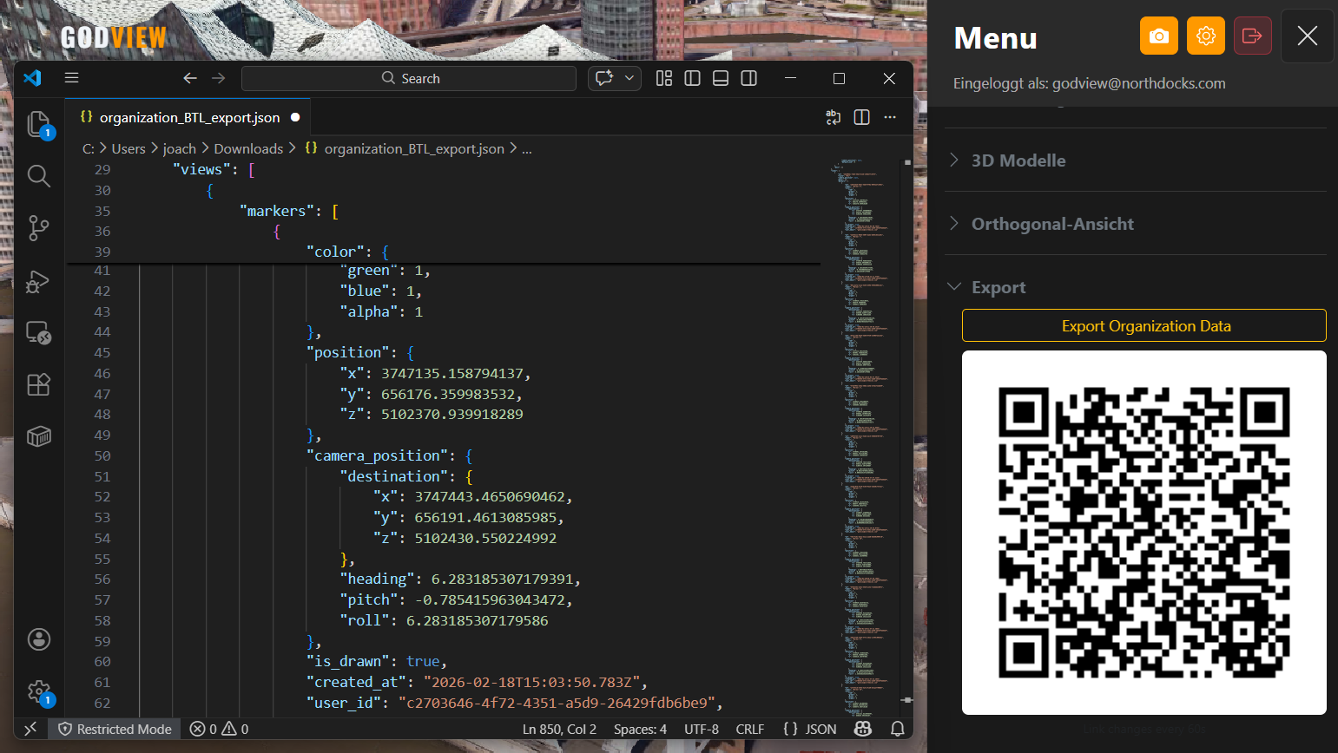Click the Export Organization Data button

pos(1144,325)
